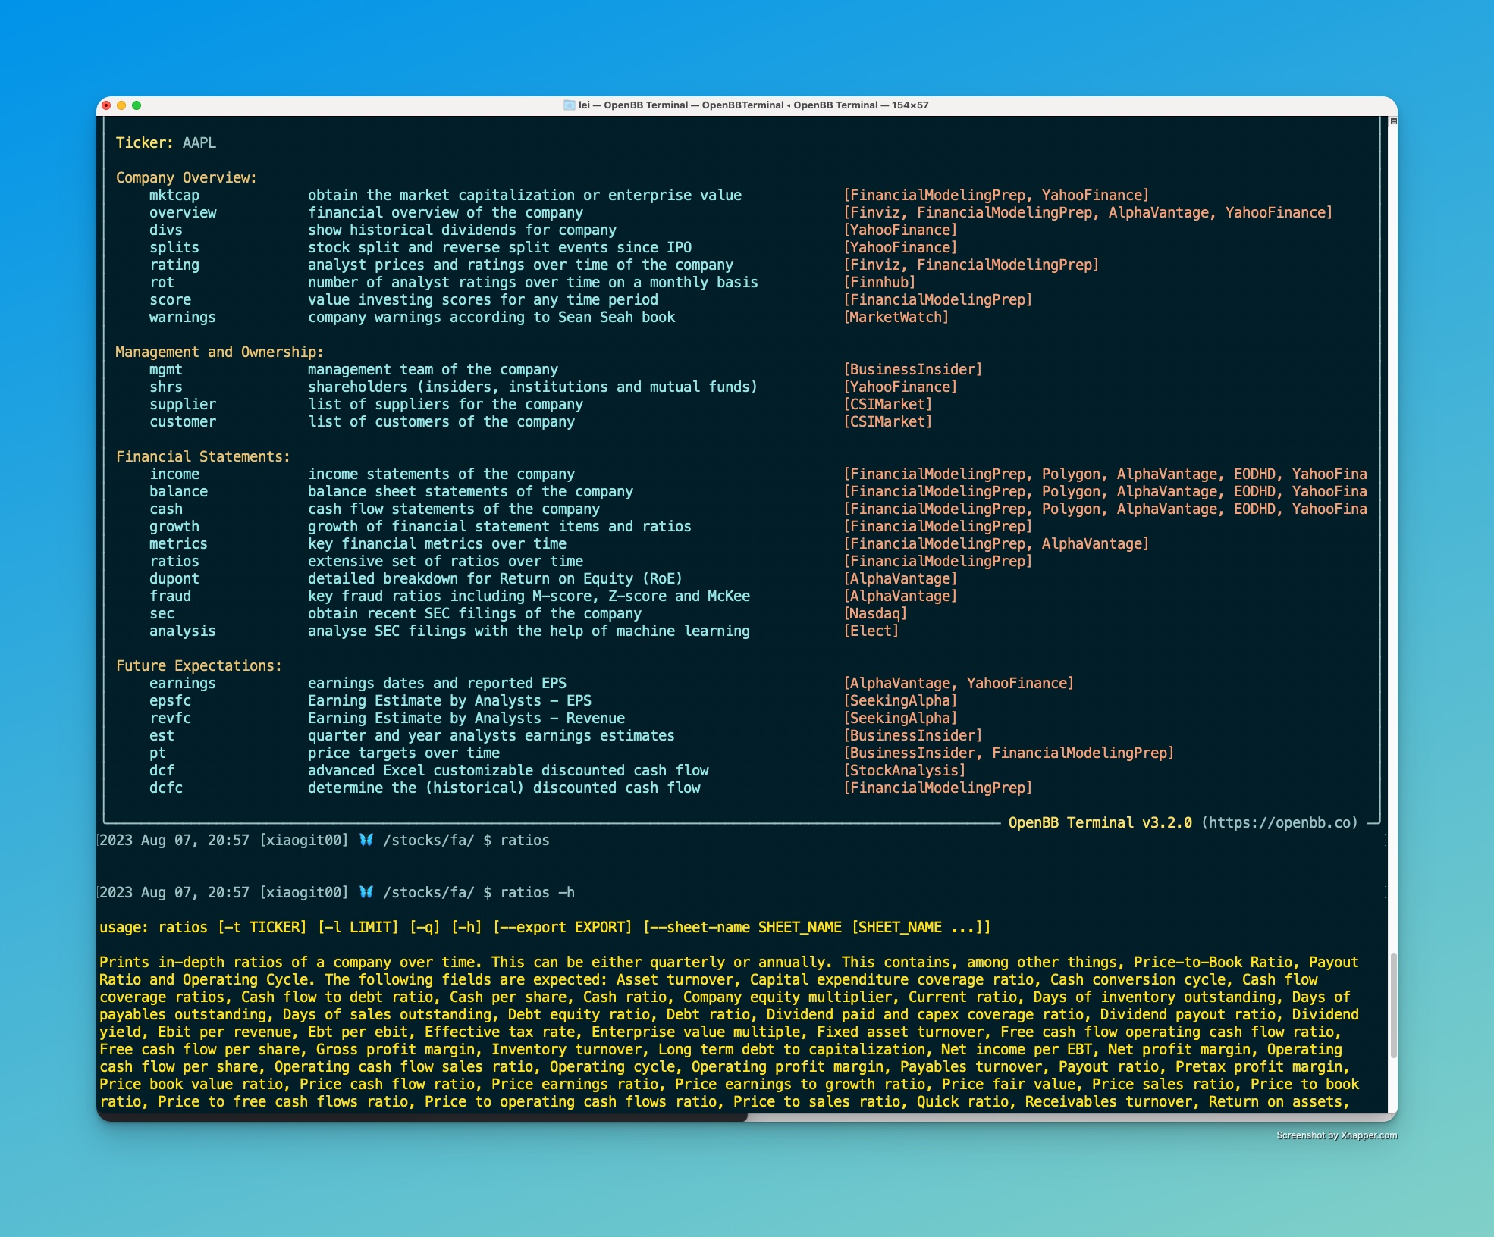Click the [Nasdaq] source tag next to sec
Viewport: 1494px width, 1237px height.
(x=876, y=613)
